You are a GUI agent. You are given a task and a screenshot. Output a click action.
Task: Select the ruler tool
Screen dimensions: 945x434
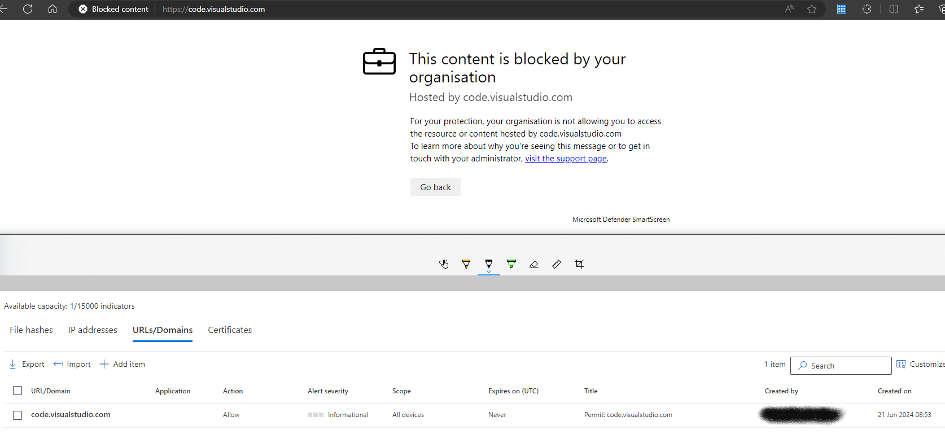point(557,264)
